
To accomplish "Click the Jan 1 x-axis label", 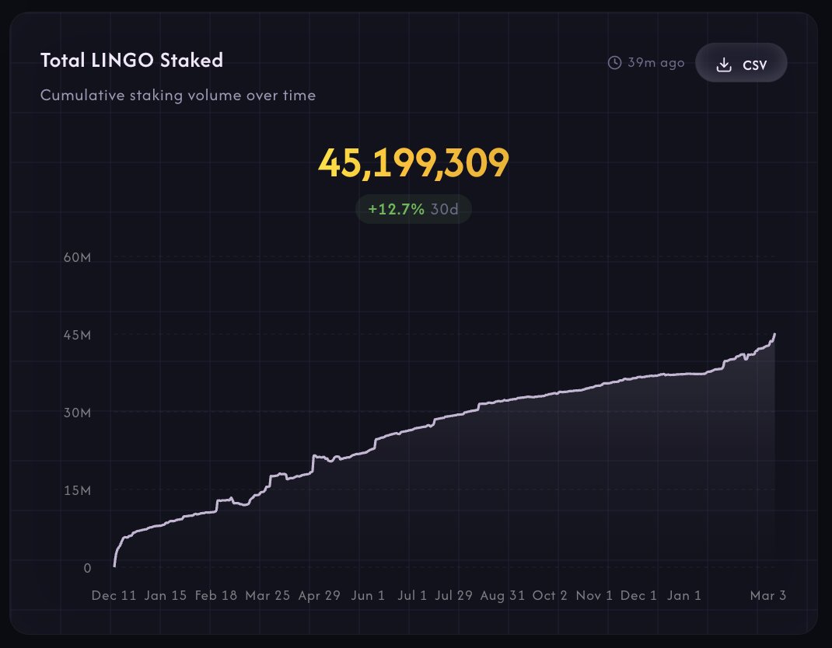I will [684, 595].
